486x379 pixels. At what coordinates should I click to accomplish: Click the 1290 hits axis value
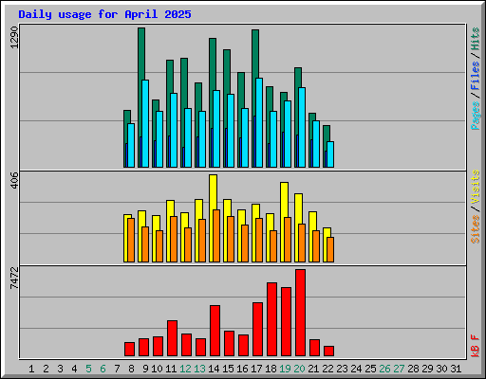coord(14,38)
